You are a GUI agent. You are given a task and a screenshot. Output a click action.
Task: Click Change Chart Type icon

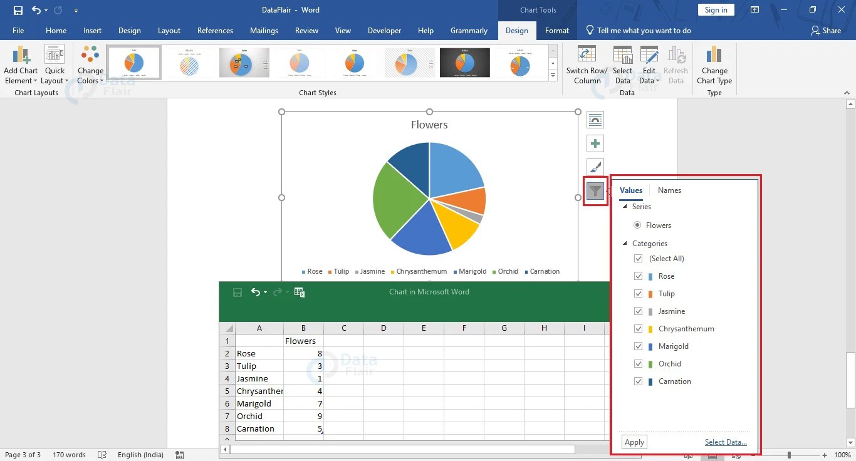pyautogui.click(x=714, y=55)
